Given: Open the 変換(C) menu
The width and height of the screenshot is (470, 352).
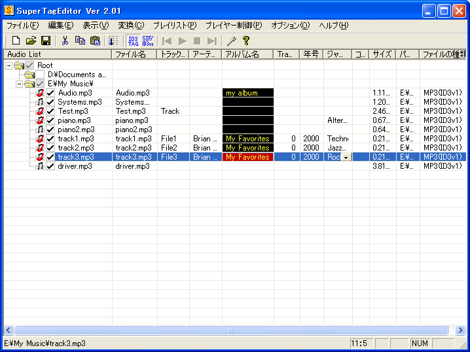Looking at the screenshot, I should point(131,26).
